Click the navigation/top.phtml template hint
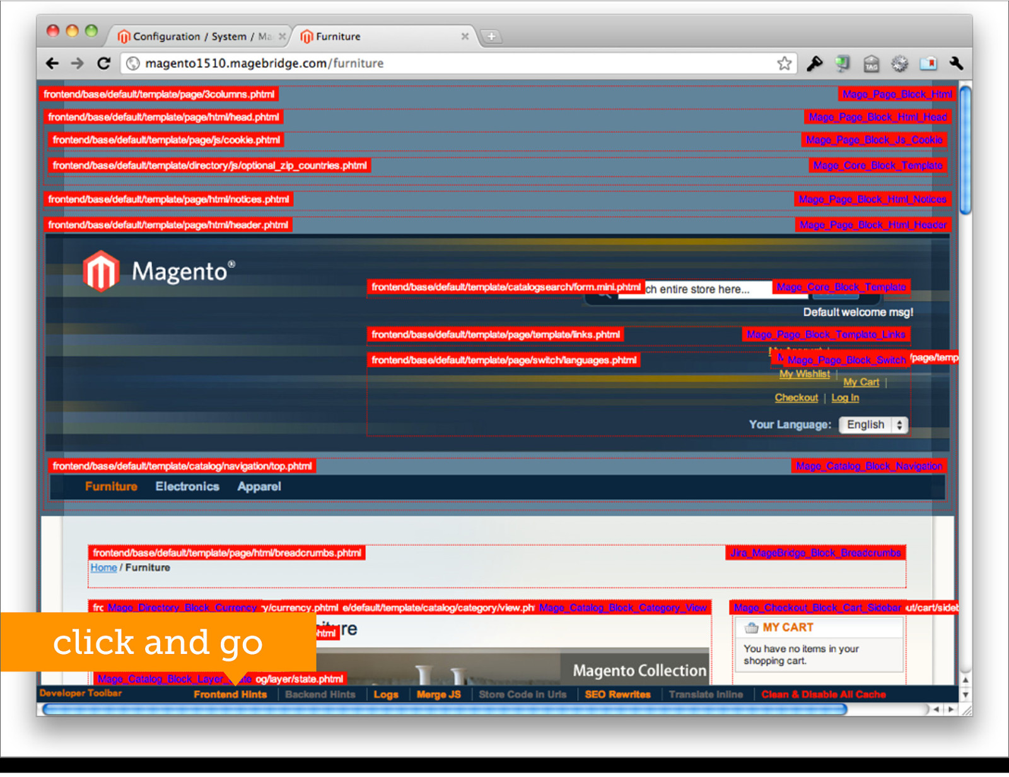 click(182, 466)
